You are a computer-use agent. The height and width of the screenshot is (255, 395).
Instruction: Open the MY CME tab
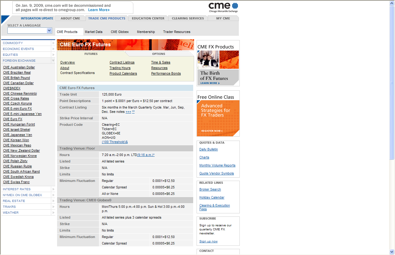click(x=223, y=19)
